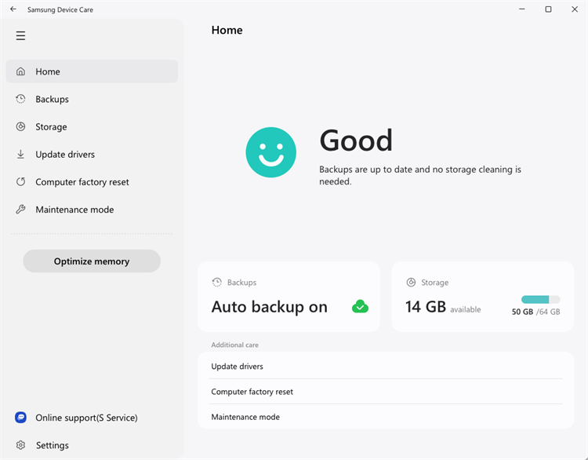The height and width of the screenshot is (460, 588).
Task: Click the Storage label on the card
Action: (434, 283)
